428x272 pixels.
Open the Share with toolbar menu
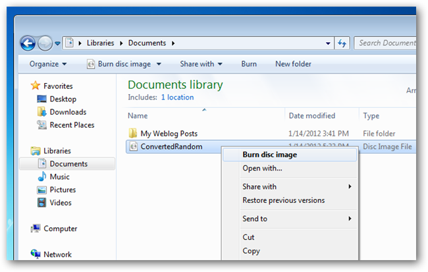[201, 64]
